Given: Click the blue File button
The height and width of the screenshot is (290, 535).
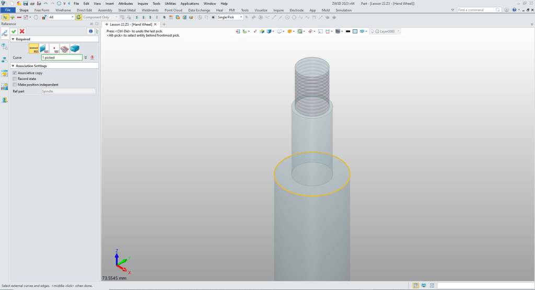Looking at the screenshot, I should [x=8, y=10].
